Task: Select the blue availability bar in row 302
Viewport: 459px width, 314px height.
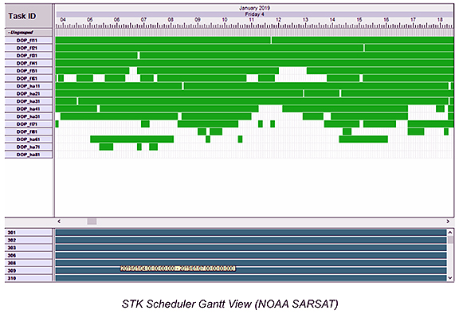Action: click(251, 240)
